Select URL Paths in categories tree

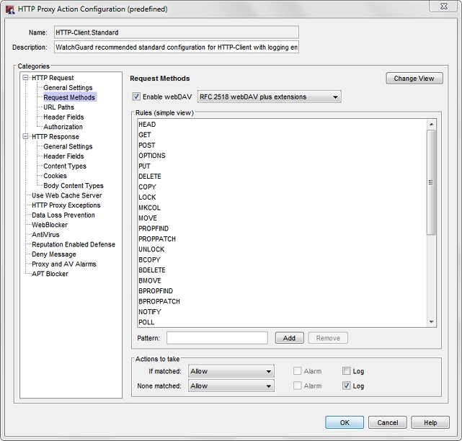pyautogui.click(x=58, y=107)
